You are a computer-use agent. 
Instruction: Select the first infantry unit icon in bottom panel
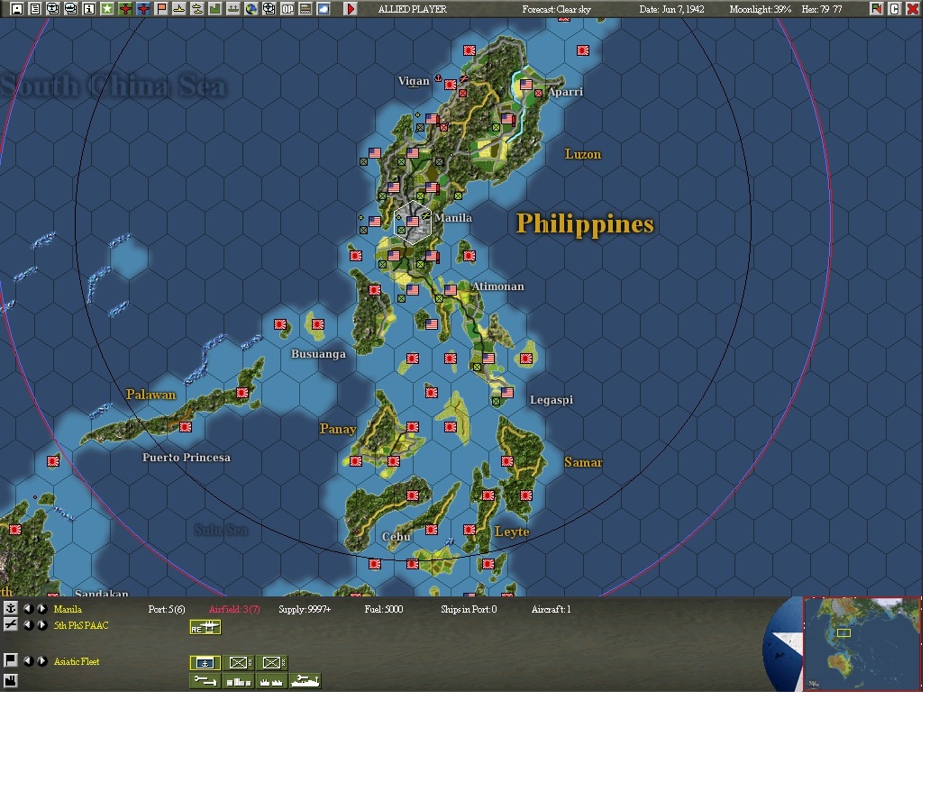coord(239,662)
